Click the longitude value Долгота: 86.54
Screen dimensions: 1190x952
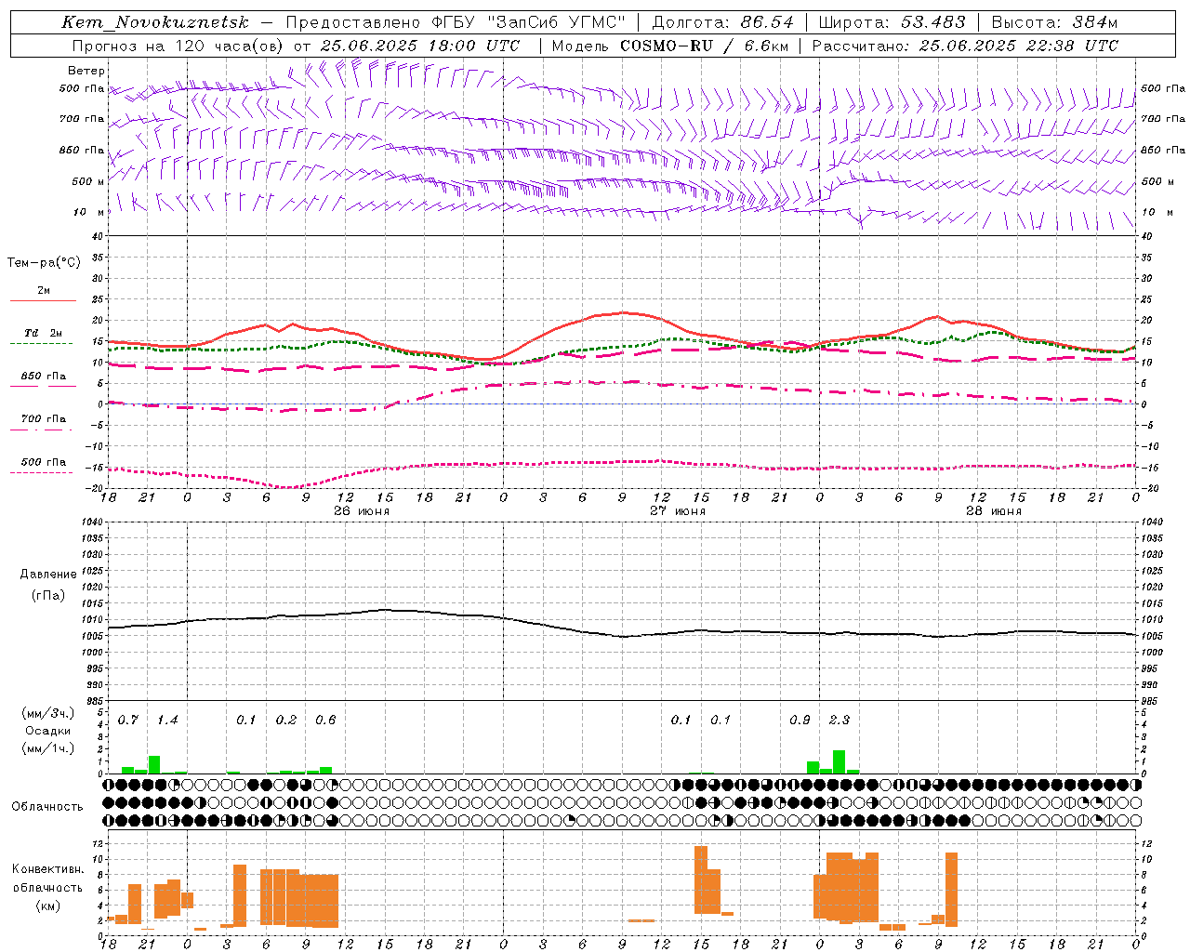click(x=723, y=22)
